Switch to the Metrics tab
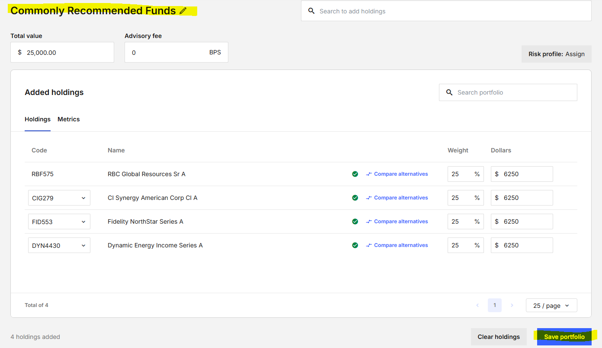Viewport: 602px width, 348px height. (x=69, y=119)
